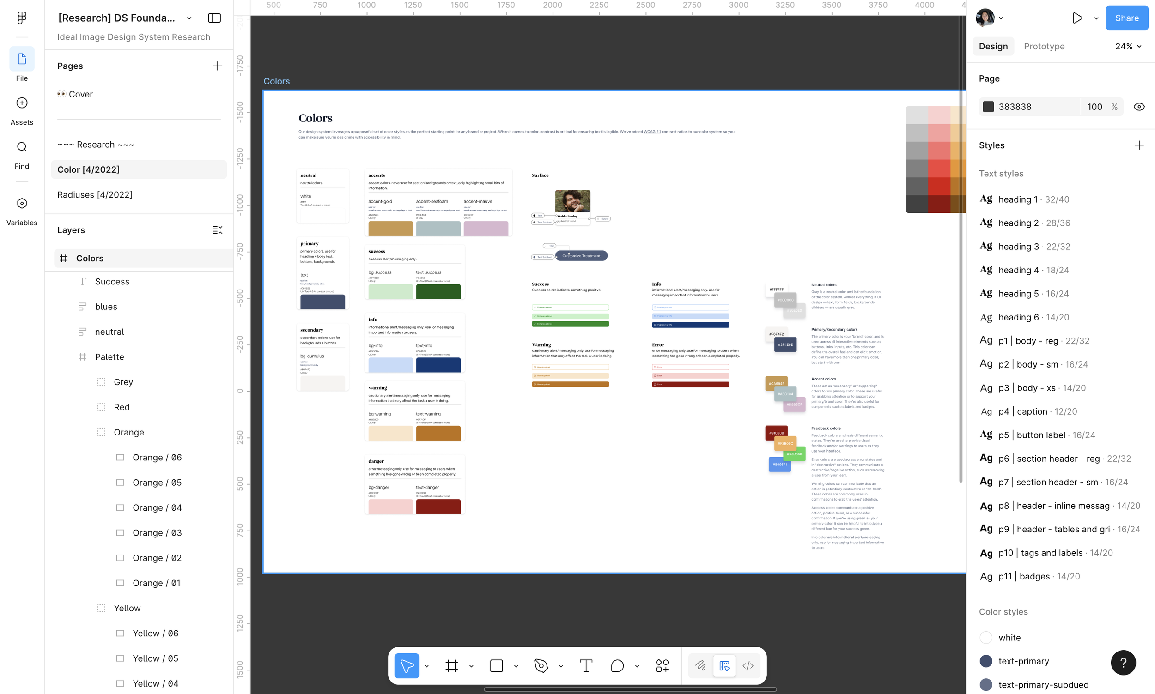Select the Pen tool
Screen dimensions: 1155x694
click(541, 665)
